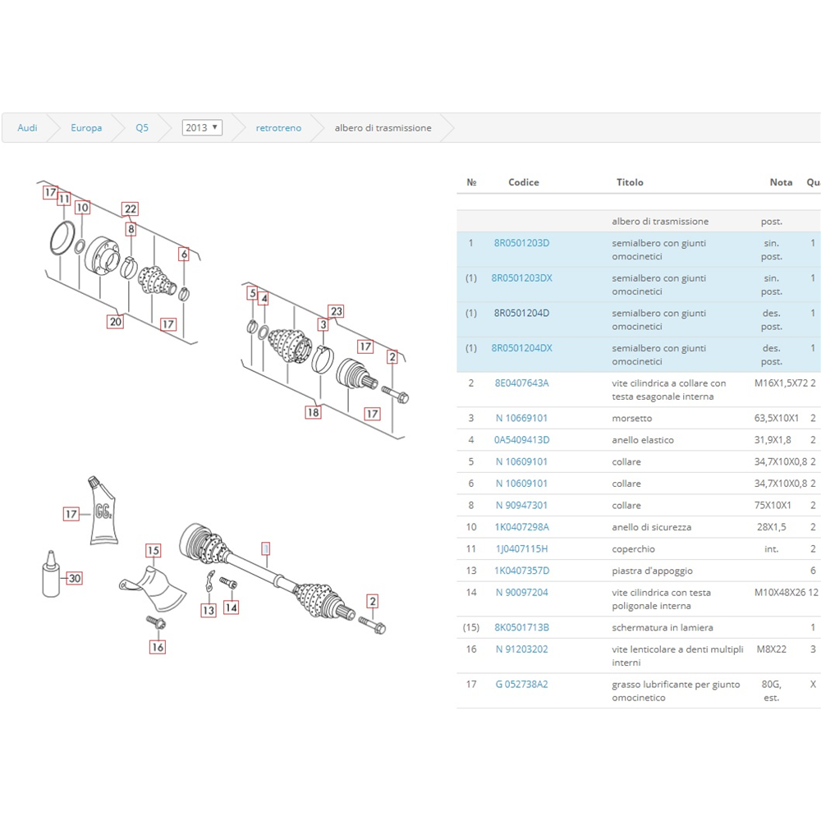Click callout 22 in the upper diagram
Screen dimensions: 821x821
[x=131, y=209]
